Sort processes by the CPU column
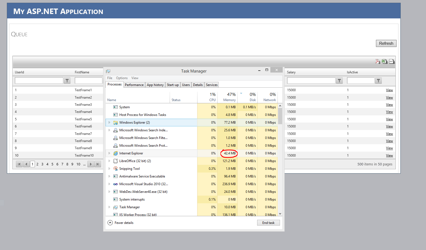Image resolution: width=426 pixels, height=250 pixels. click(207, 97)
